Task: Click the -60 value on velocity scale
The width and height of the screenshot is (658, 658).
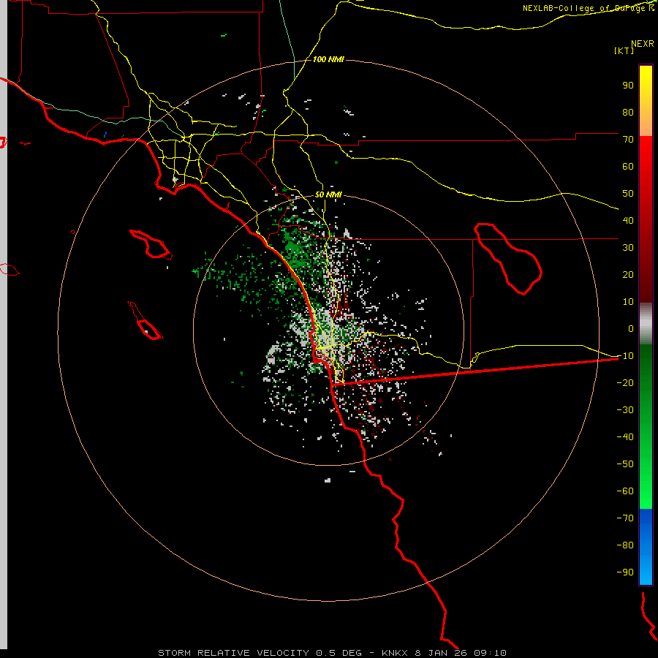Action: pos(625,491)
